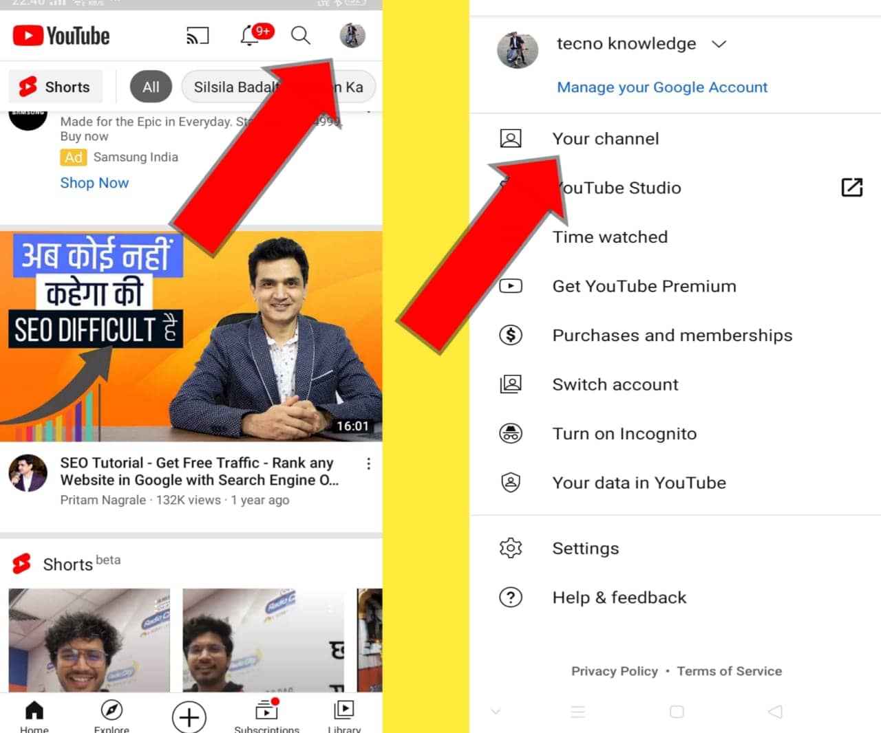This screenshot has height=733, width=881.
Task: Open Purchases and memberships
Action: (675, 336)
